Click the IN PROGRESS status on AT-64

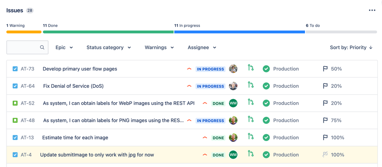pyautogui.click(x=210, y=86)
